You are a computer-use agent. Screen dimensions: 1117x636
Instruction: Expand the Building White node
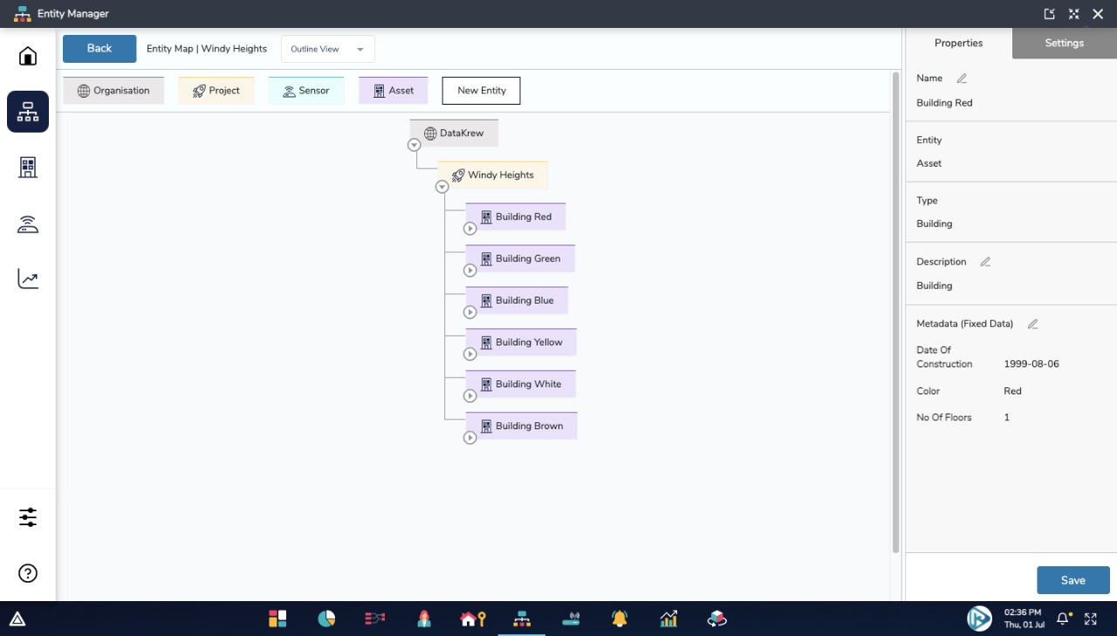click(470, 396)
